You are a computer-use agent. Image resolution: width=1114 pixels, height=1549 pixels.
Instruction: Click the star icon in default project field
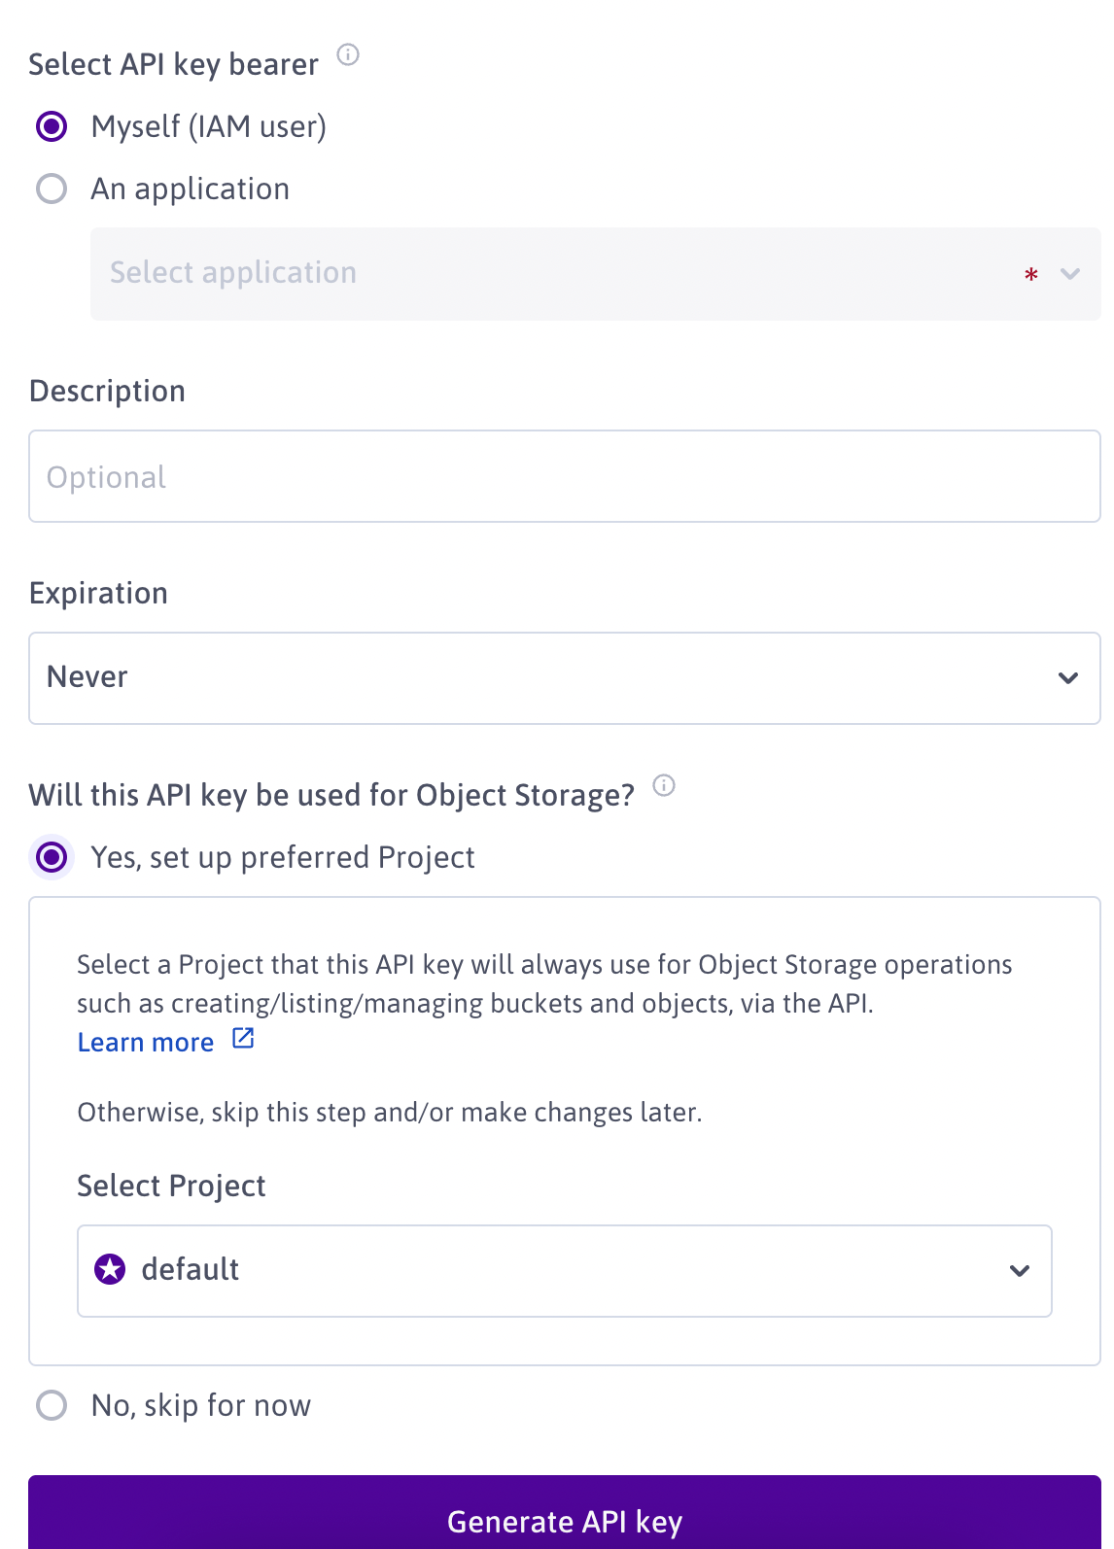(x=110, y=1269)
